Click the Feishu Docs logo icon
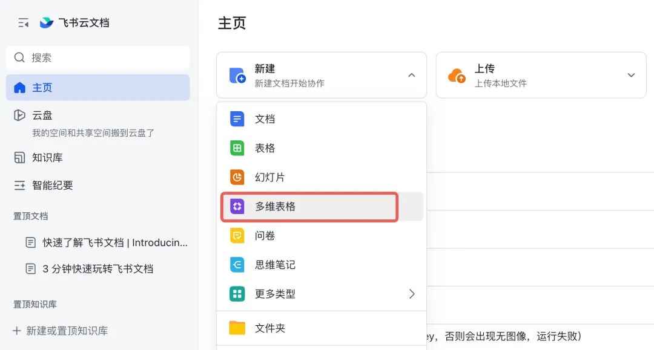654x350 pixels. (x=47, y=23)
